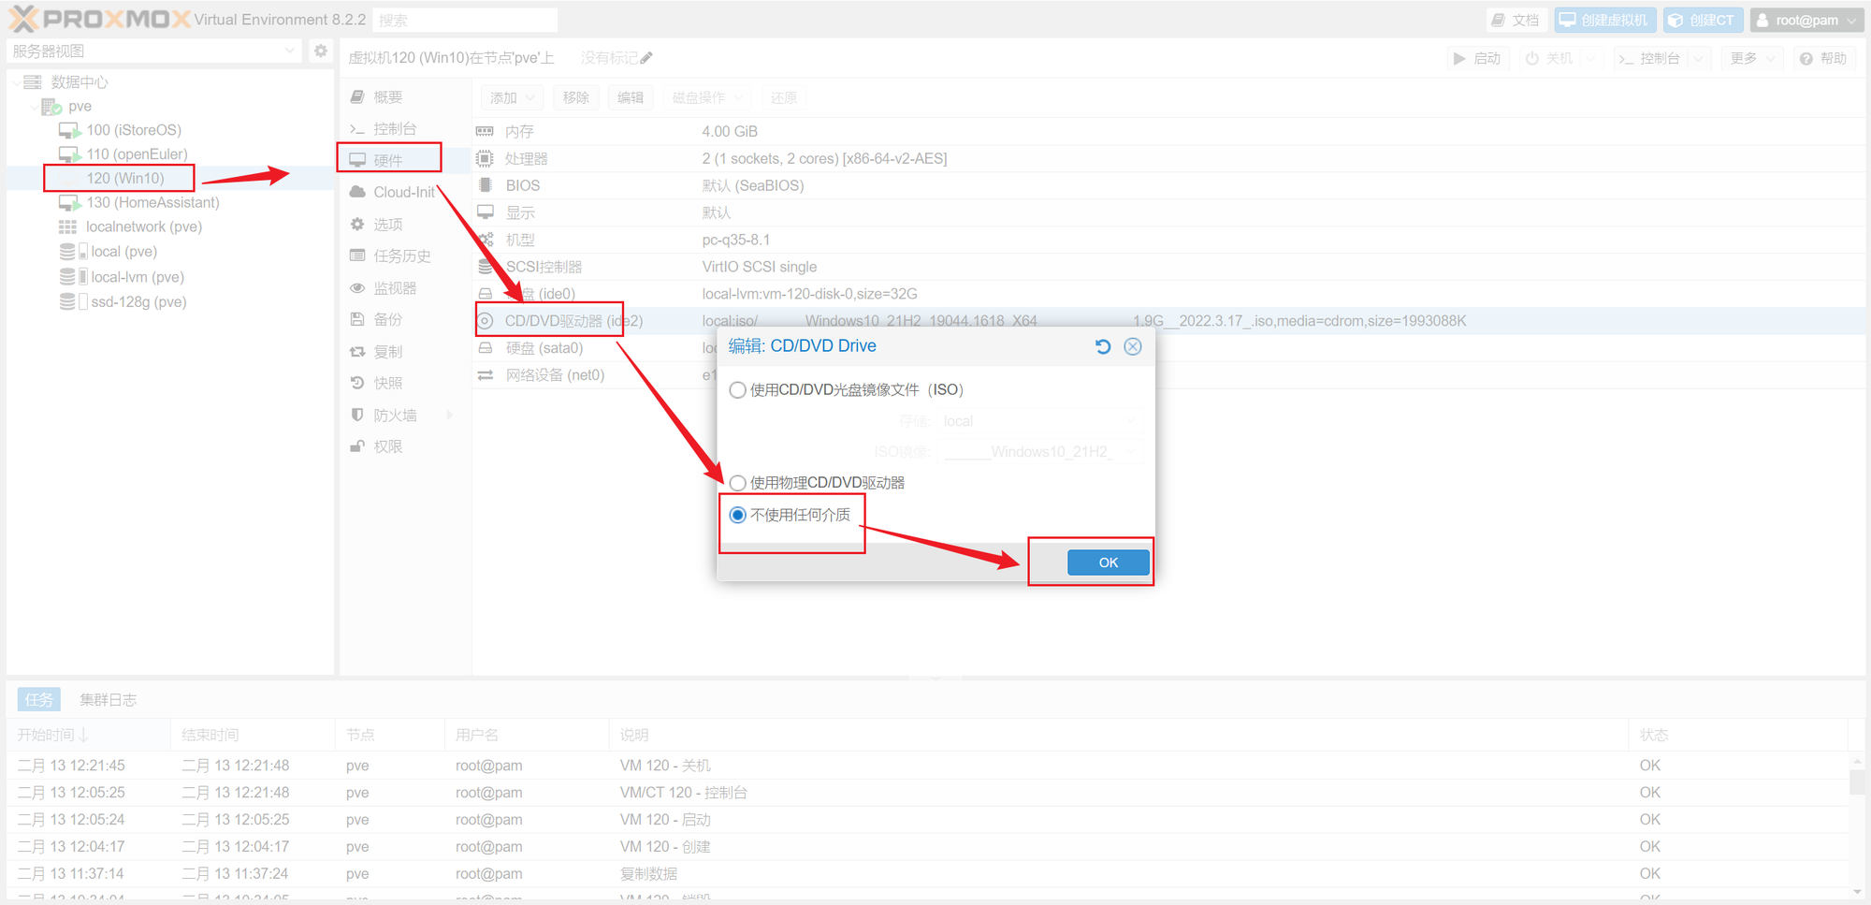Click the pencil icon to edit tags
This screenshot has width=1871, height=905.
click(x=646, y=58)
